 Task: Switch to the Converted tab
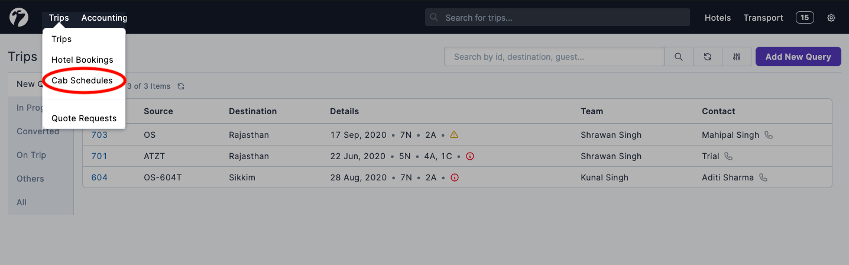click(x=38, y=131)
